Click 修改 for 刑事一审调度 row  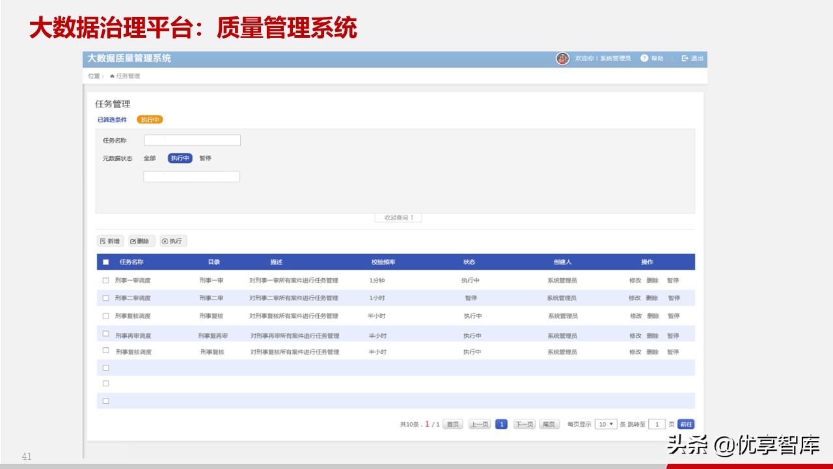click(636, 281)
